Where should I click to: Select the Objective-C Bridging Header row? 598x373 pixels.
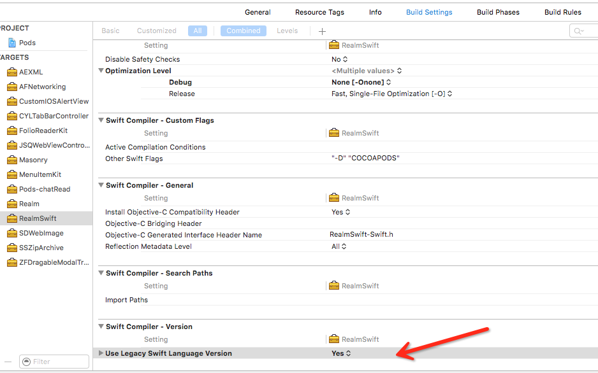click(348, 223)
